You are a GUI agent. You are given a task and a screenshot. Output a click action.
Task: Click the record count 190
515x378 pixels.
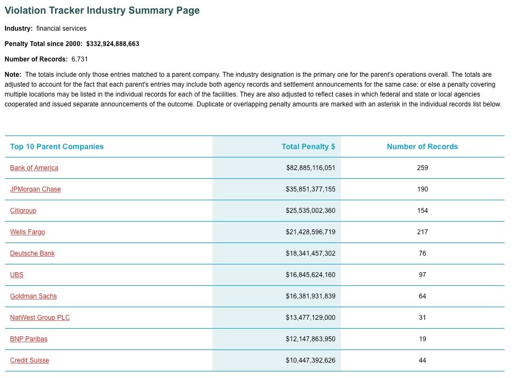point(422,189)
